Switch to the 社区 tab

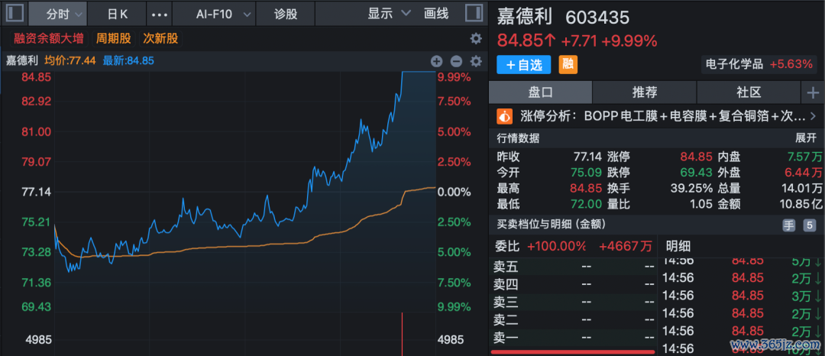(749, 93)
